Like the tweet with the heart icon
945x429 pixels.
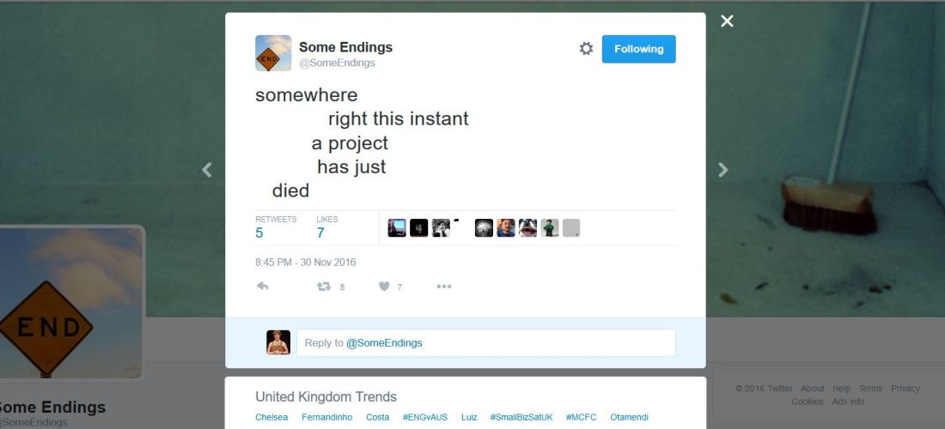pos(385,287)
